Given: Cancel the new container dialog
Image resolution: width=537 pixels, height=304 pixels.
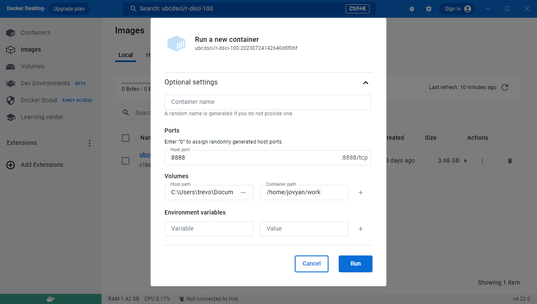Looking at the screenshot, I should click(311, 264).
